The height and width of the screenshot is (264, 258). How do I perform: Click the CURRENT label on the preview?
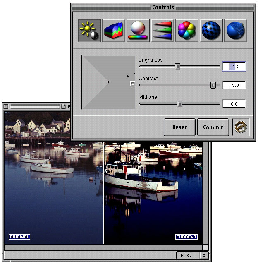click(186, 237)
